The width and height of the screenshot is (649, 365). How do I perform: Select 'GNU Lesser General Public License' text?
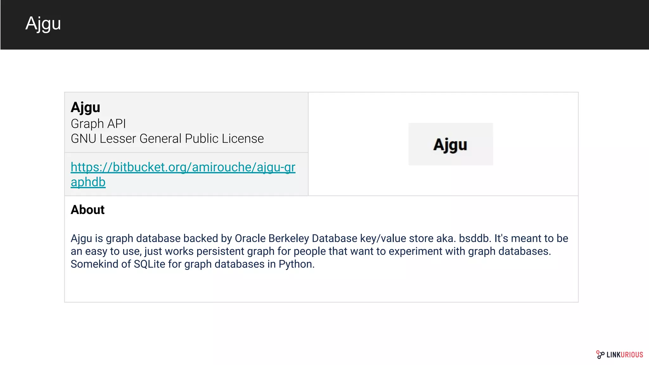[x=167, y=138]
